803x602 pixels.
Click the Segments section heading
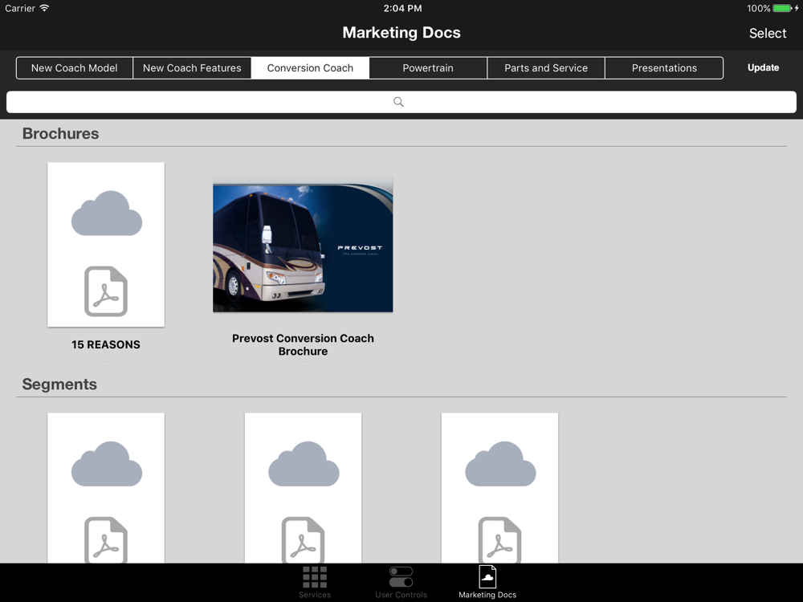point(59,384)
